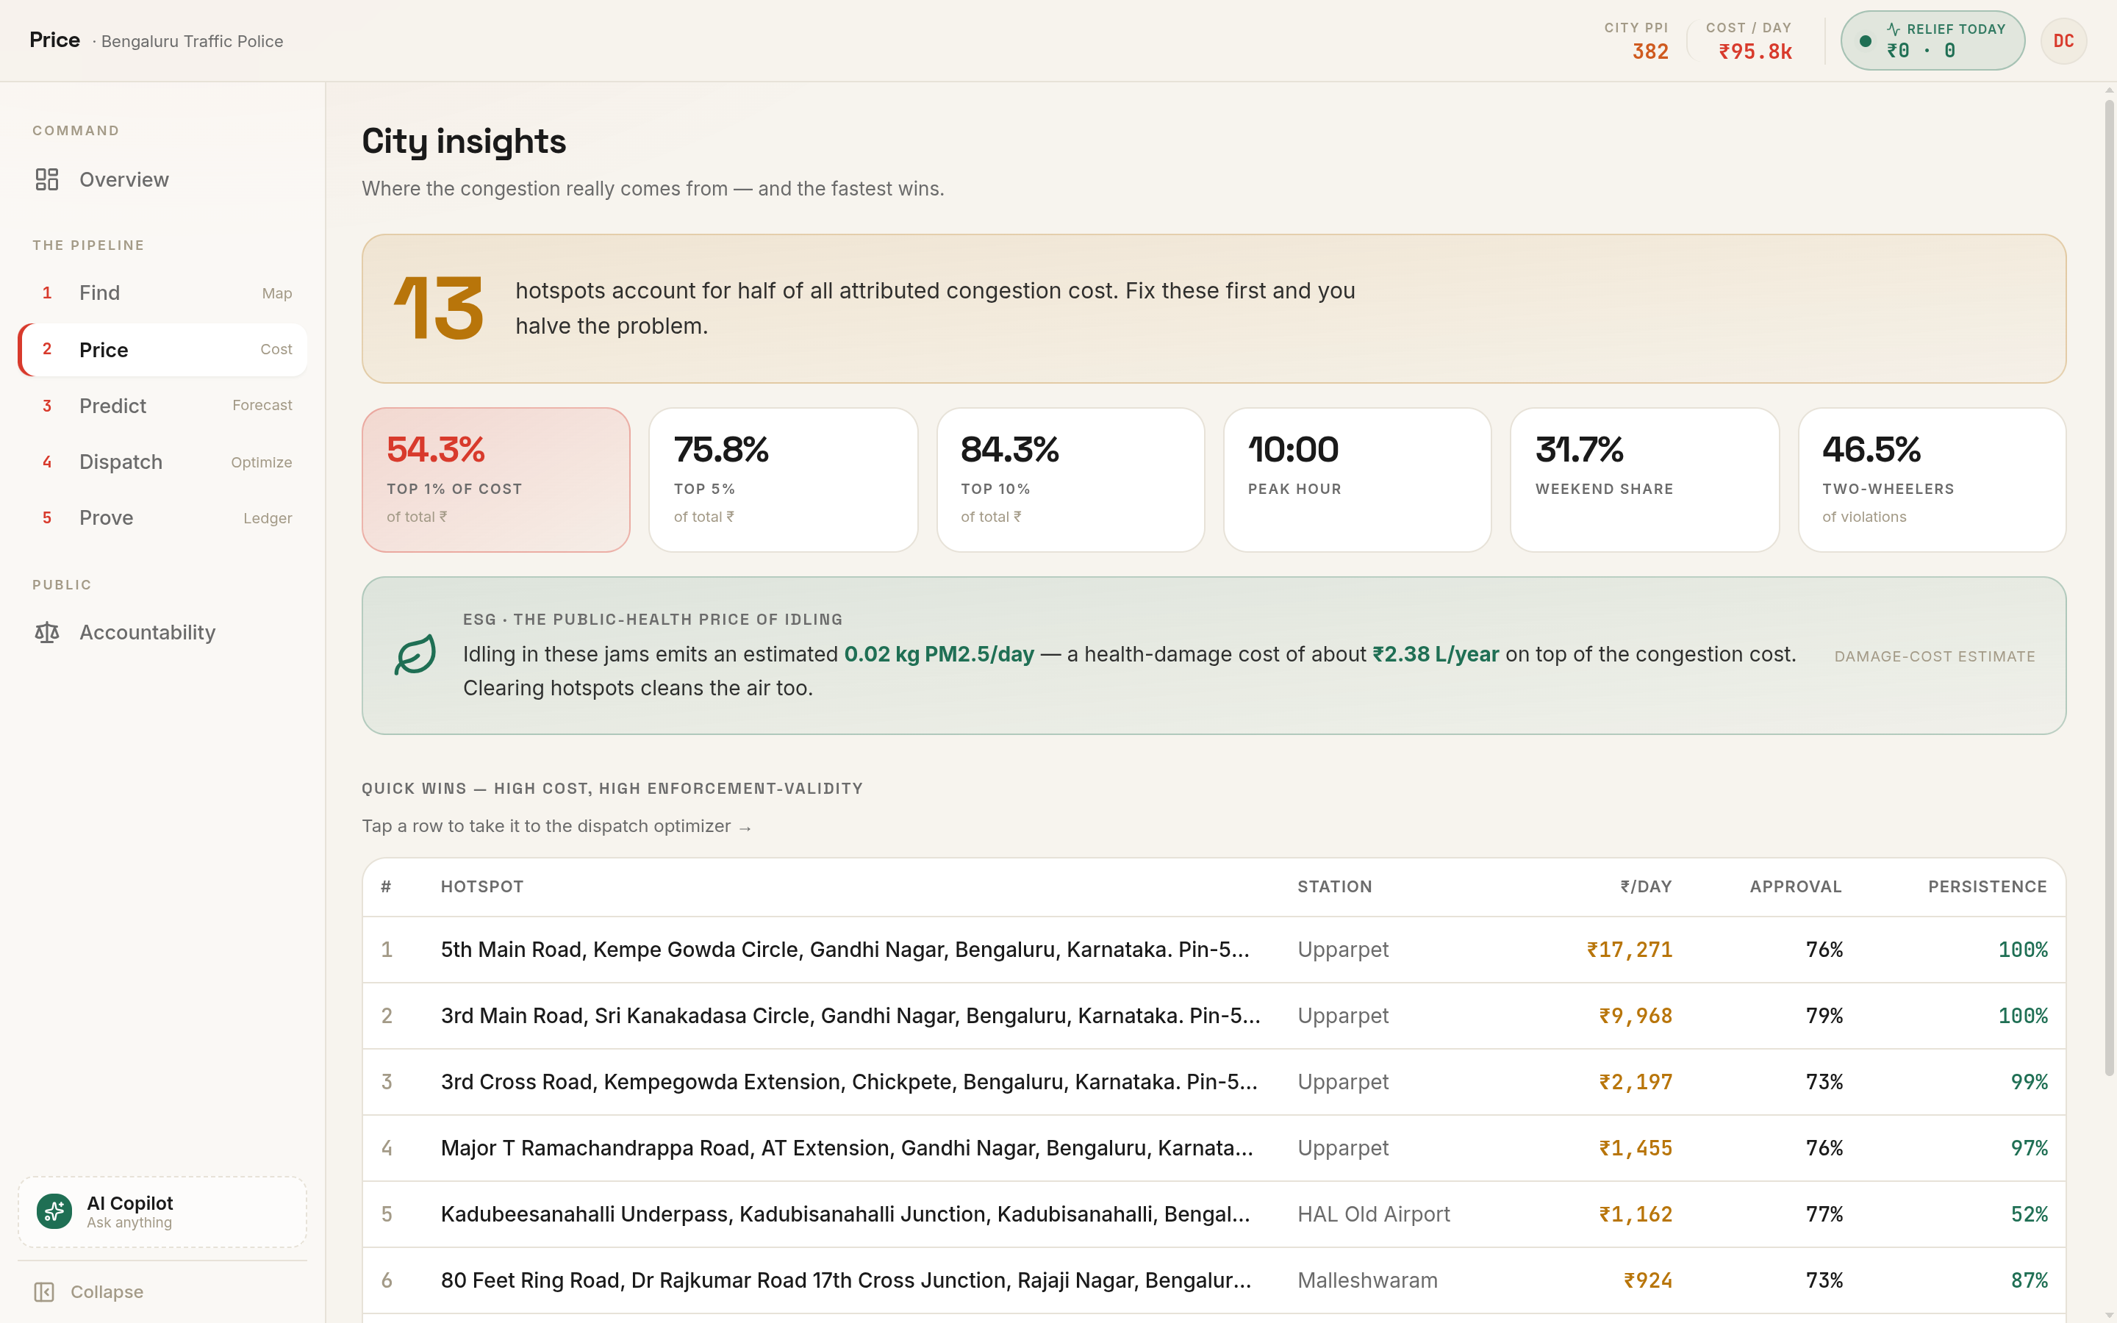
Task: Click HAL Old Airport station cell
Action: (x=1373, y=1214)
